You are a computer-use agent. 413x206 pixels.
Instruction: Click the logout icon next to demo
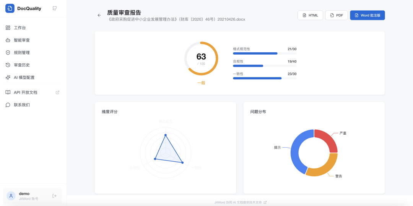tap(55, 196)
